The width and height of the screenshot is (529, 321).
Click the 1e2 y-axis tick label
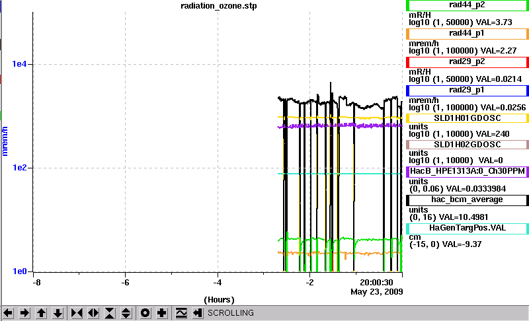[19, 167]
